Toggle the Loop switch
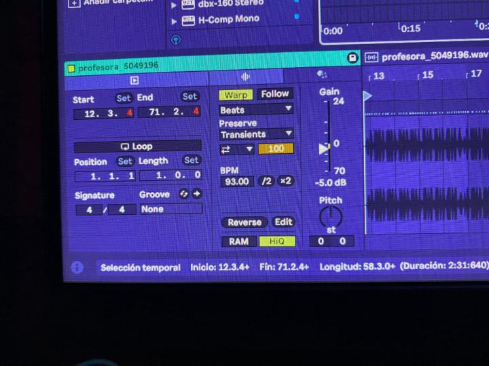489x366 pixels. pyautogui.click(x=137, y=146)
